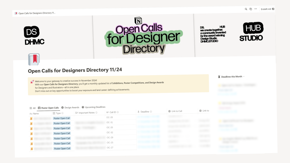Click the duplicate page icon
The image size is (290, 163).
[251, 9]
